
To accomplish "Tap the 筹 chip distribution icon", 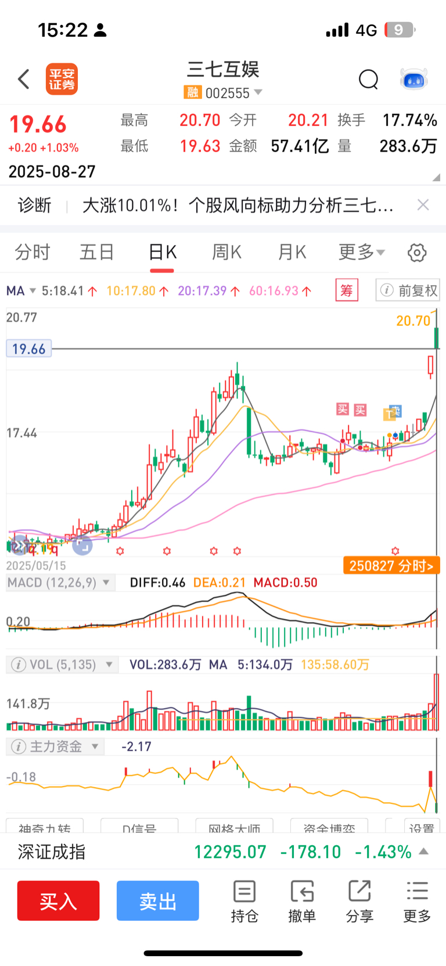I will pyautogui.click(x=347, y=290).
